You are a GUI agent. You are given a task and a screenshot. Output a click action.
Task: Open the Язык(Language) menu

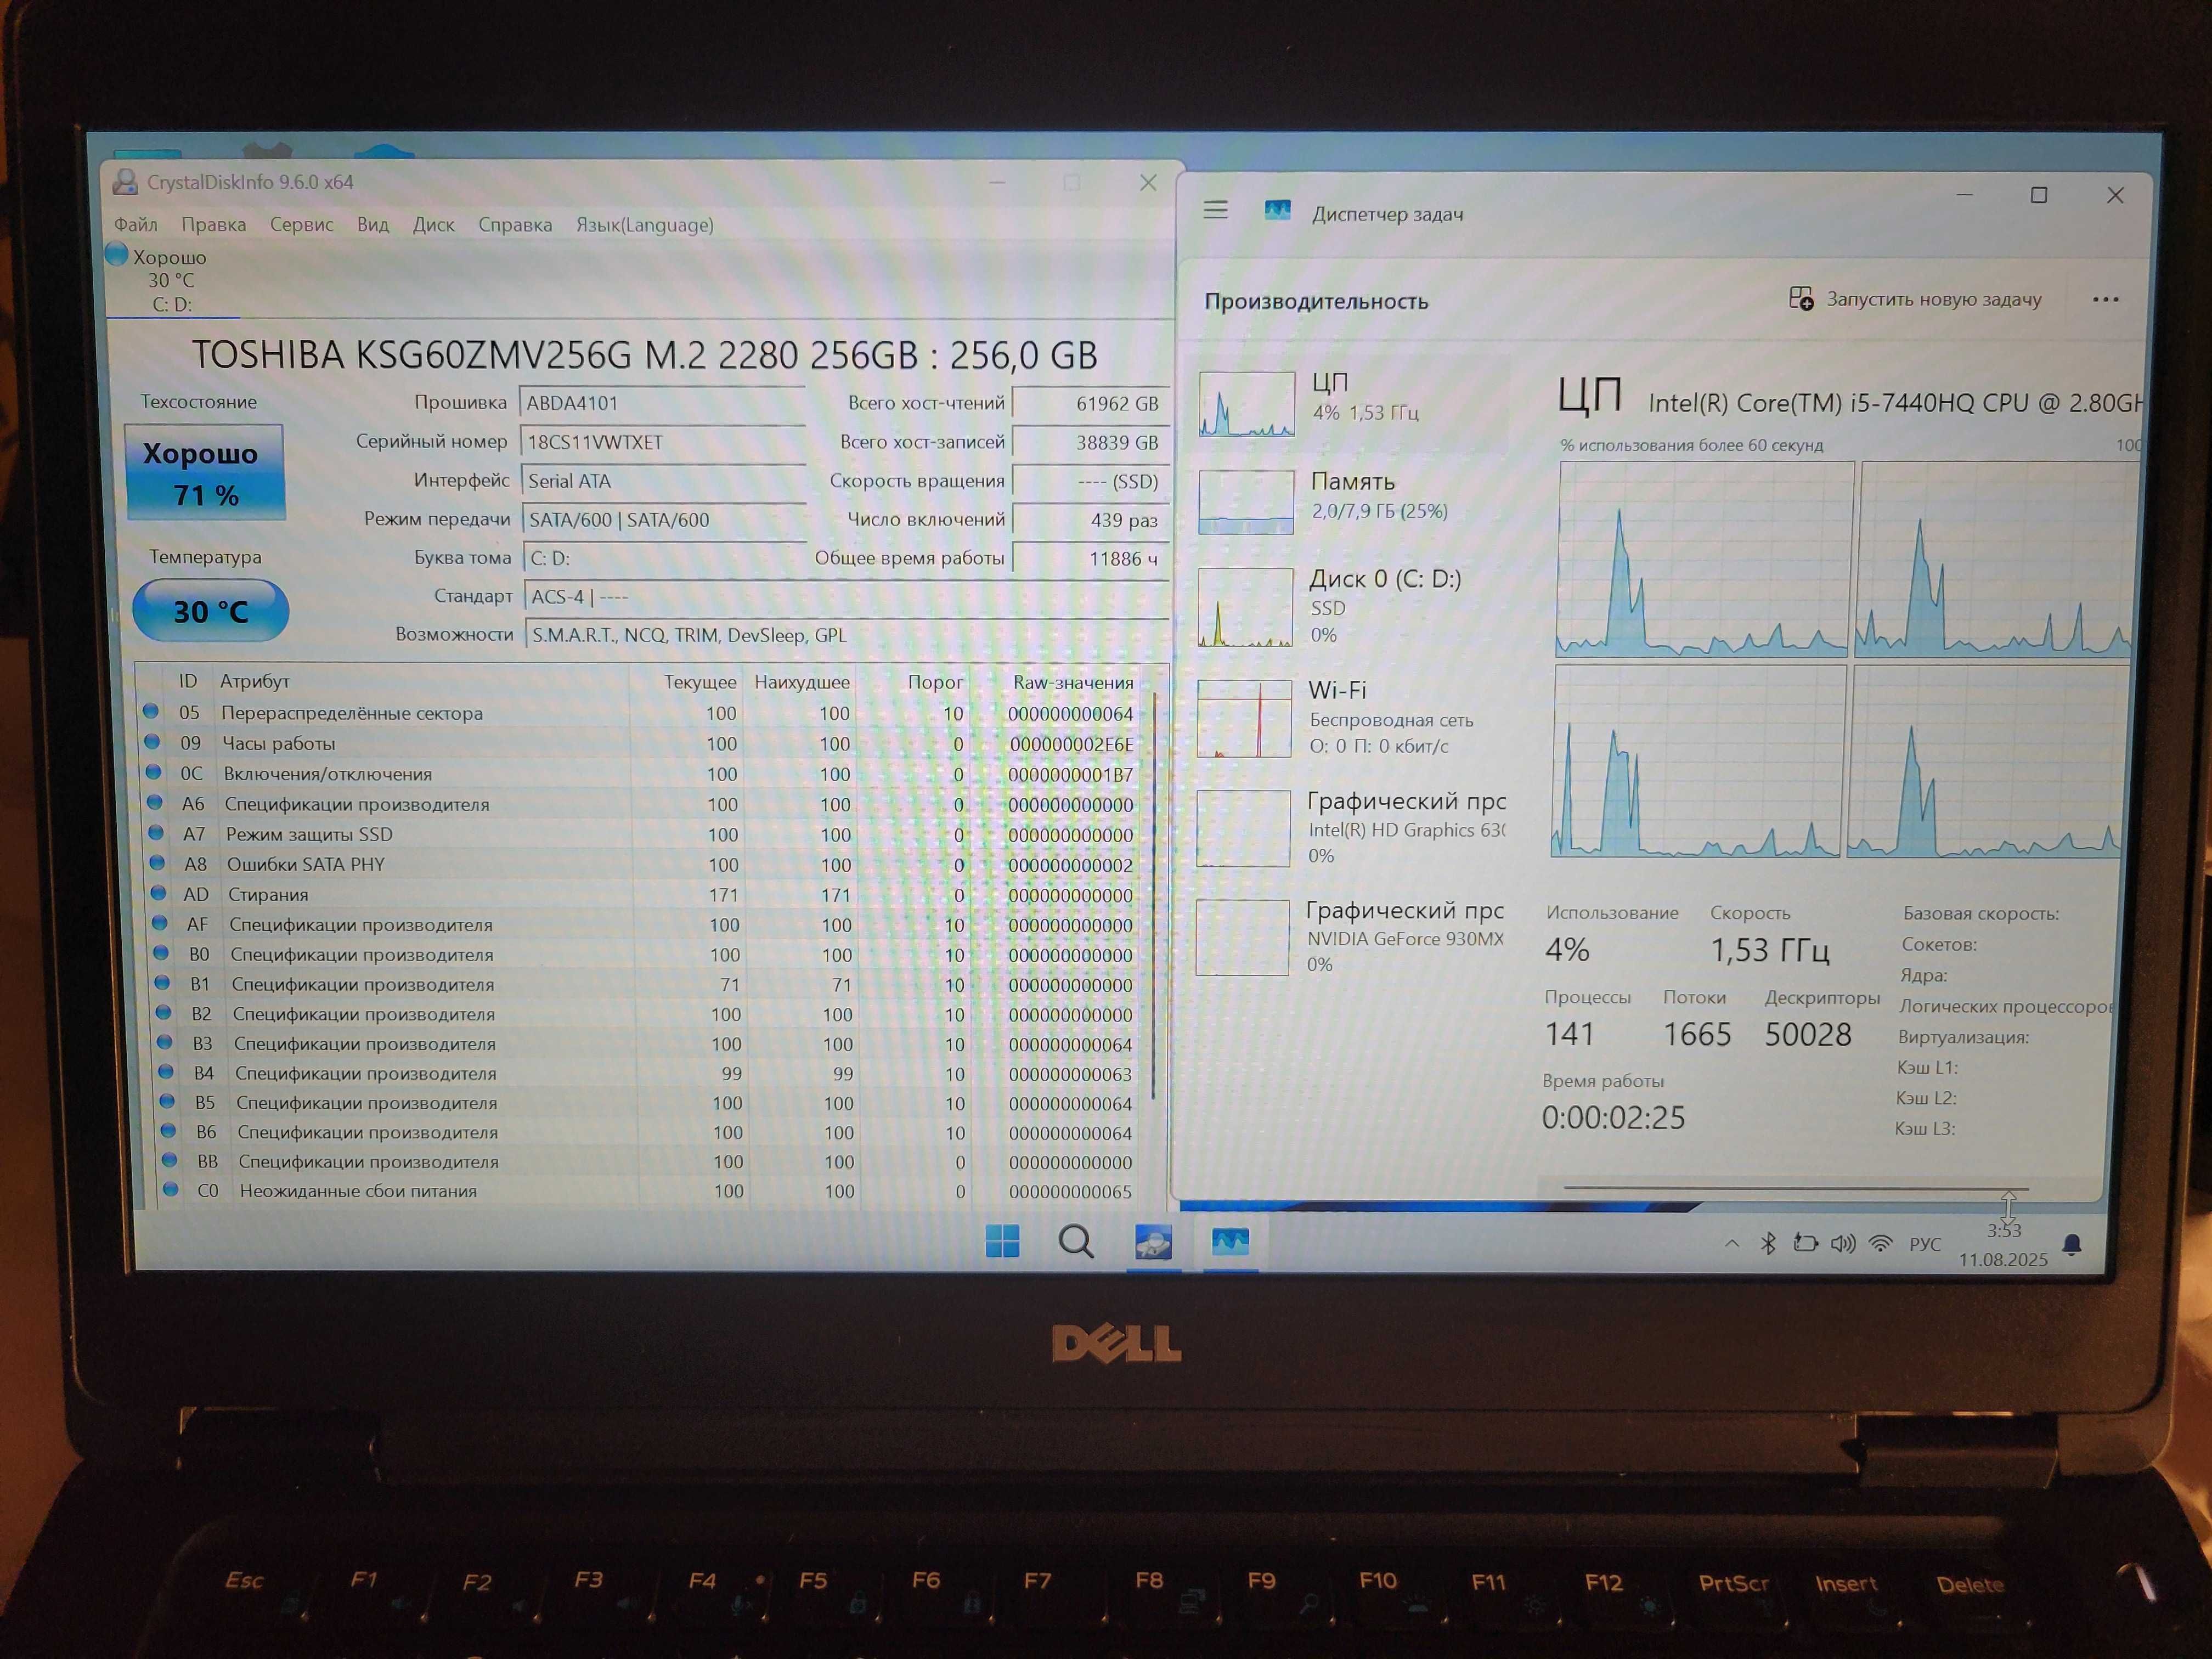click(644, 224)
